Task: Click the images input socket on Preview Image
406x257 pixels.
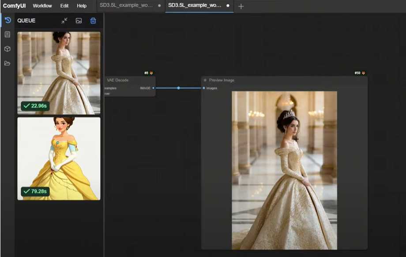Action: [204, 88]
